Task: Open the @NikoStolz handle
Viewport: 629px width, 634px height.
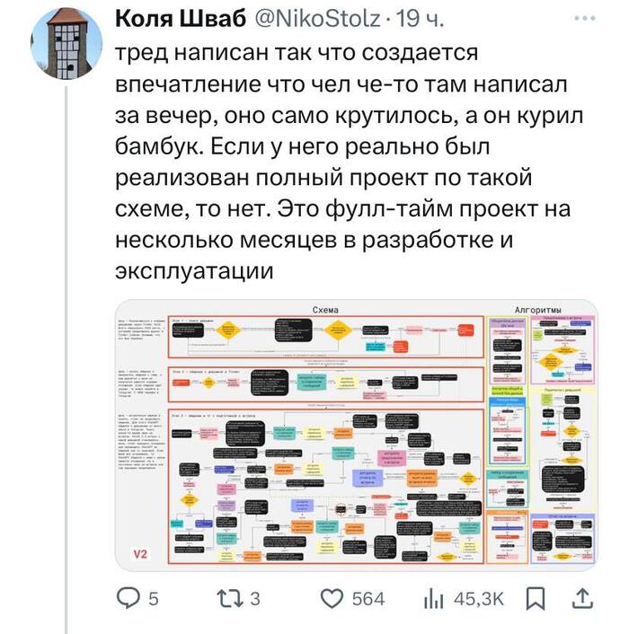Action: click(x=316, y=19)
